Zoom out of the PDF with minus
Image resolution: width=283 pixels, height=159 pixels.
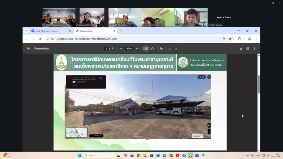tap(121, 49)
